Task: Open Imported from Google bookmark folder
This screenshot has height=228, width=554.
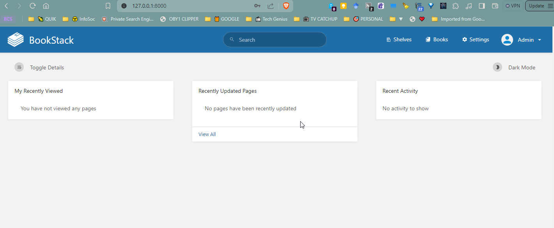Action: (458, 19)
